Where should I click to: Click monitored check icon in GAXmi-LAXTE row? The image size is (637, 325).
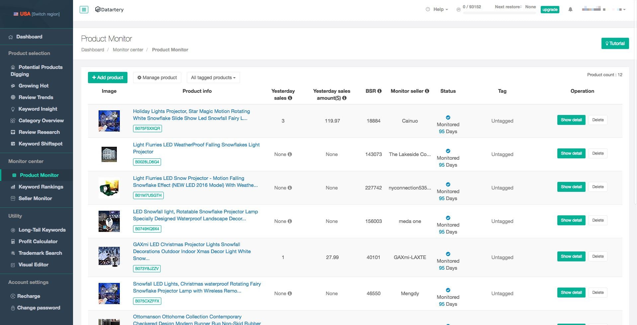tap(448, 254)
